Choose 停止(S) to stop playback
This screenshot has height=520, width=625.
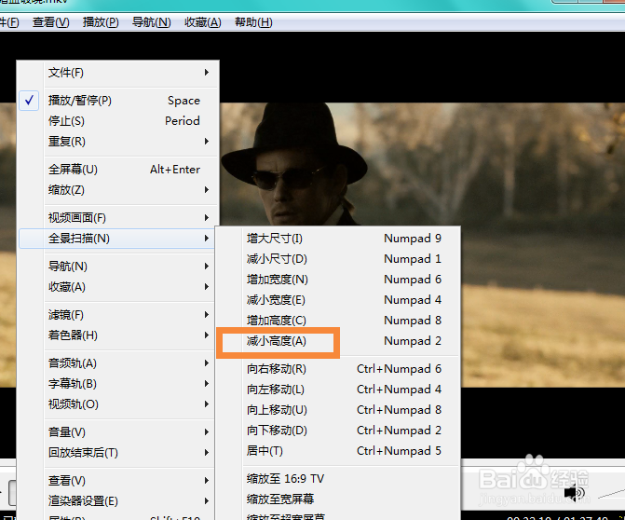[x=118, y=121]
